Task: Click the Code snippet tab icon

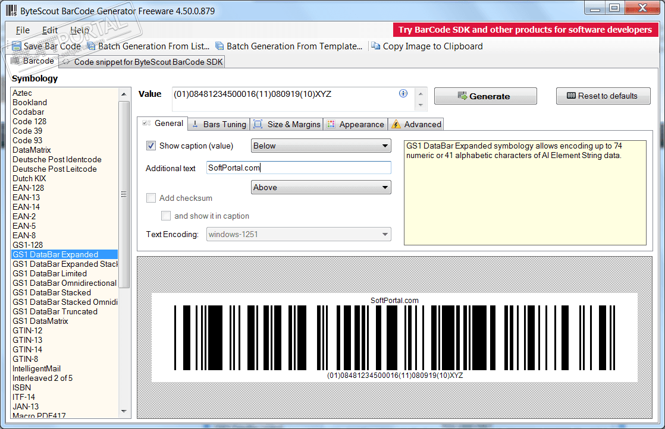Action: tap(66, 62)
